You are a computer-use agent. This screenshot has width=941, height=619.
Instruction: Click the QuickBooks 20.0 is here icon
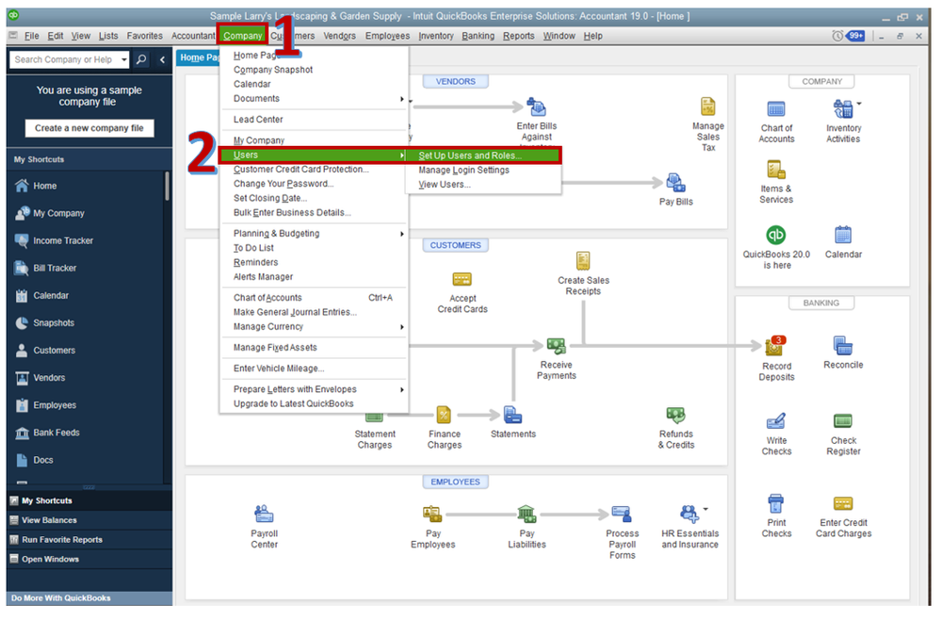[776, 235]
